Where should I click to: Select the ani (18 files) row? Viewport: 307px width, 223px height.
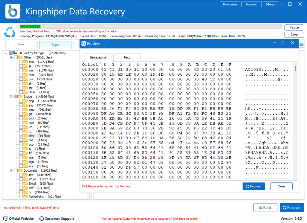(38, 166)
